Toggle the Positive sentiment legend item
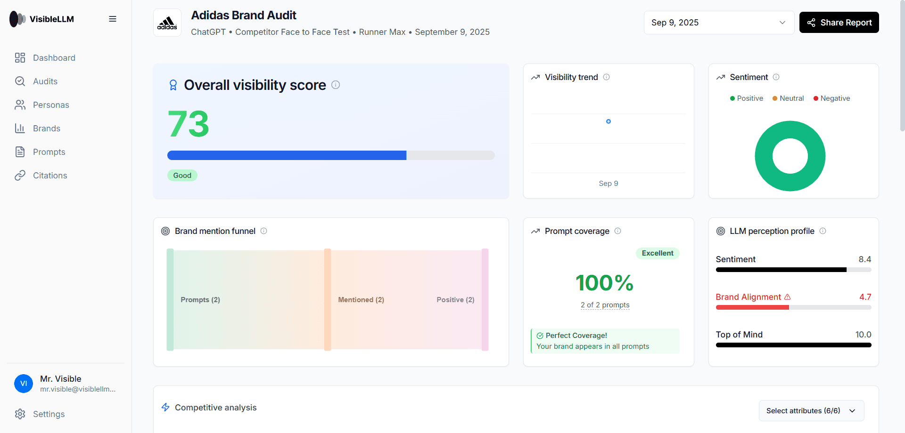Viewport: 905px width, 433px height. click(747, 98)
